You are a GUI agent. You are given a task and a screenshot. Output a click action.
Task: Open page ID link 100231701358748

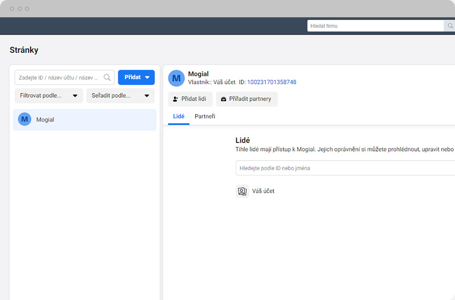coord(272,82)
